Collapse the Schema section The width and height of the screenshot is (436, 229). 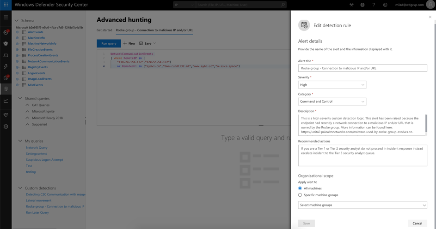point(17,21)
